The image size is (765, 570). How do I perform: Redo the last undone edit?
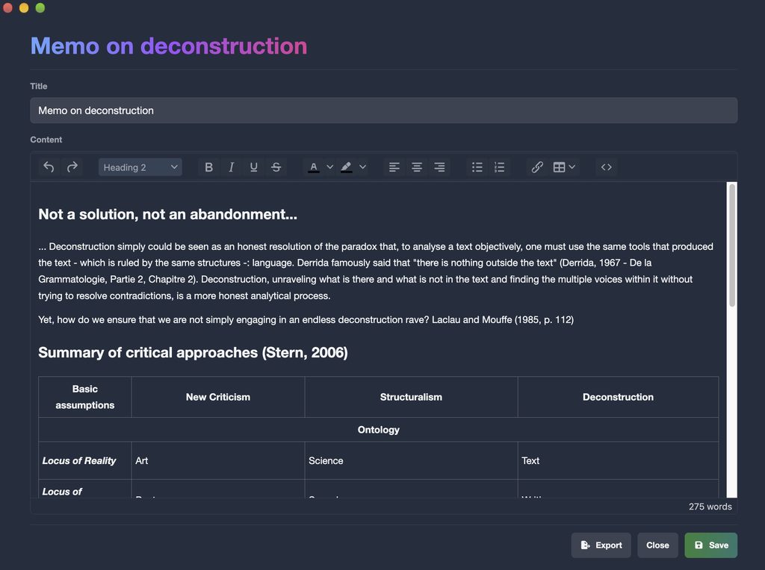tap(72, 167)
